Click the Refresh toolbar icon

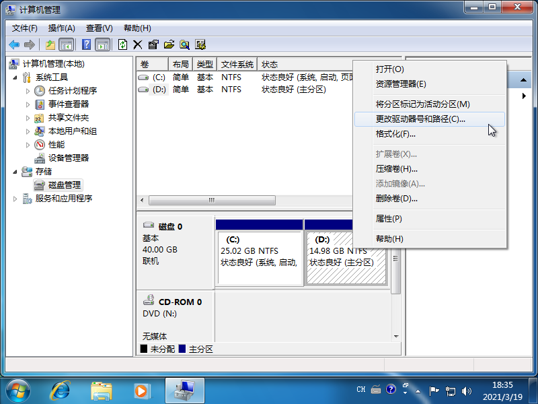coord(122,44)
